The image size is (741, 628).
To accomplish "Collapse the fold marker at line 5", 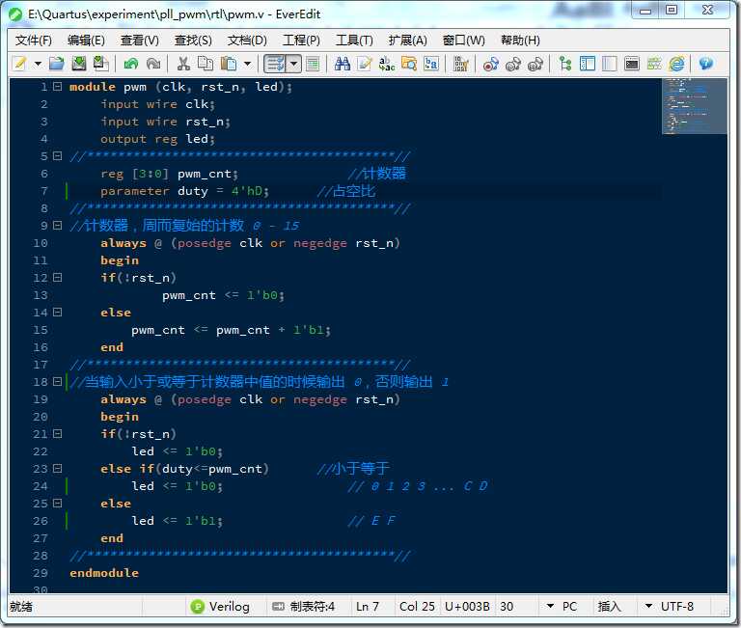I will tap(57, 156).
